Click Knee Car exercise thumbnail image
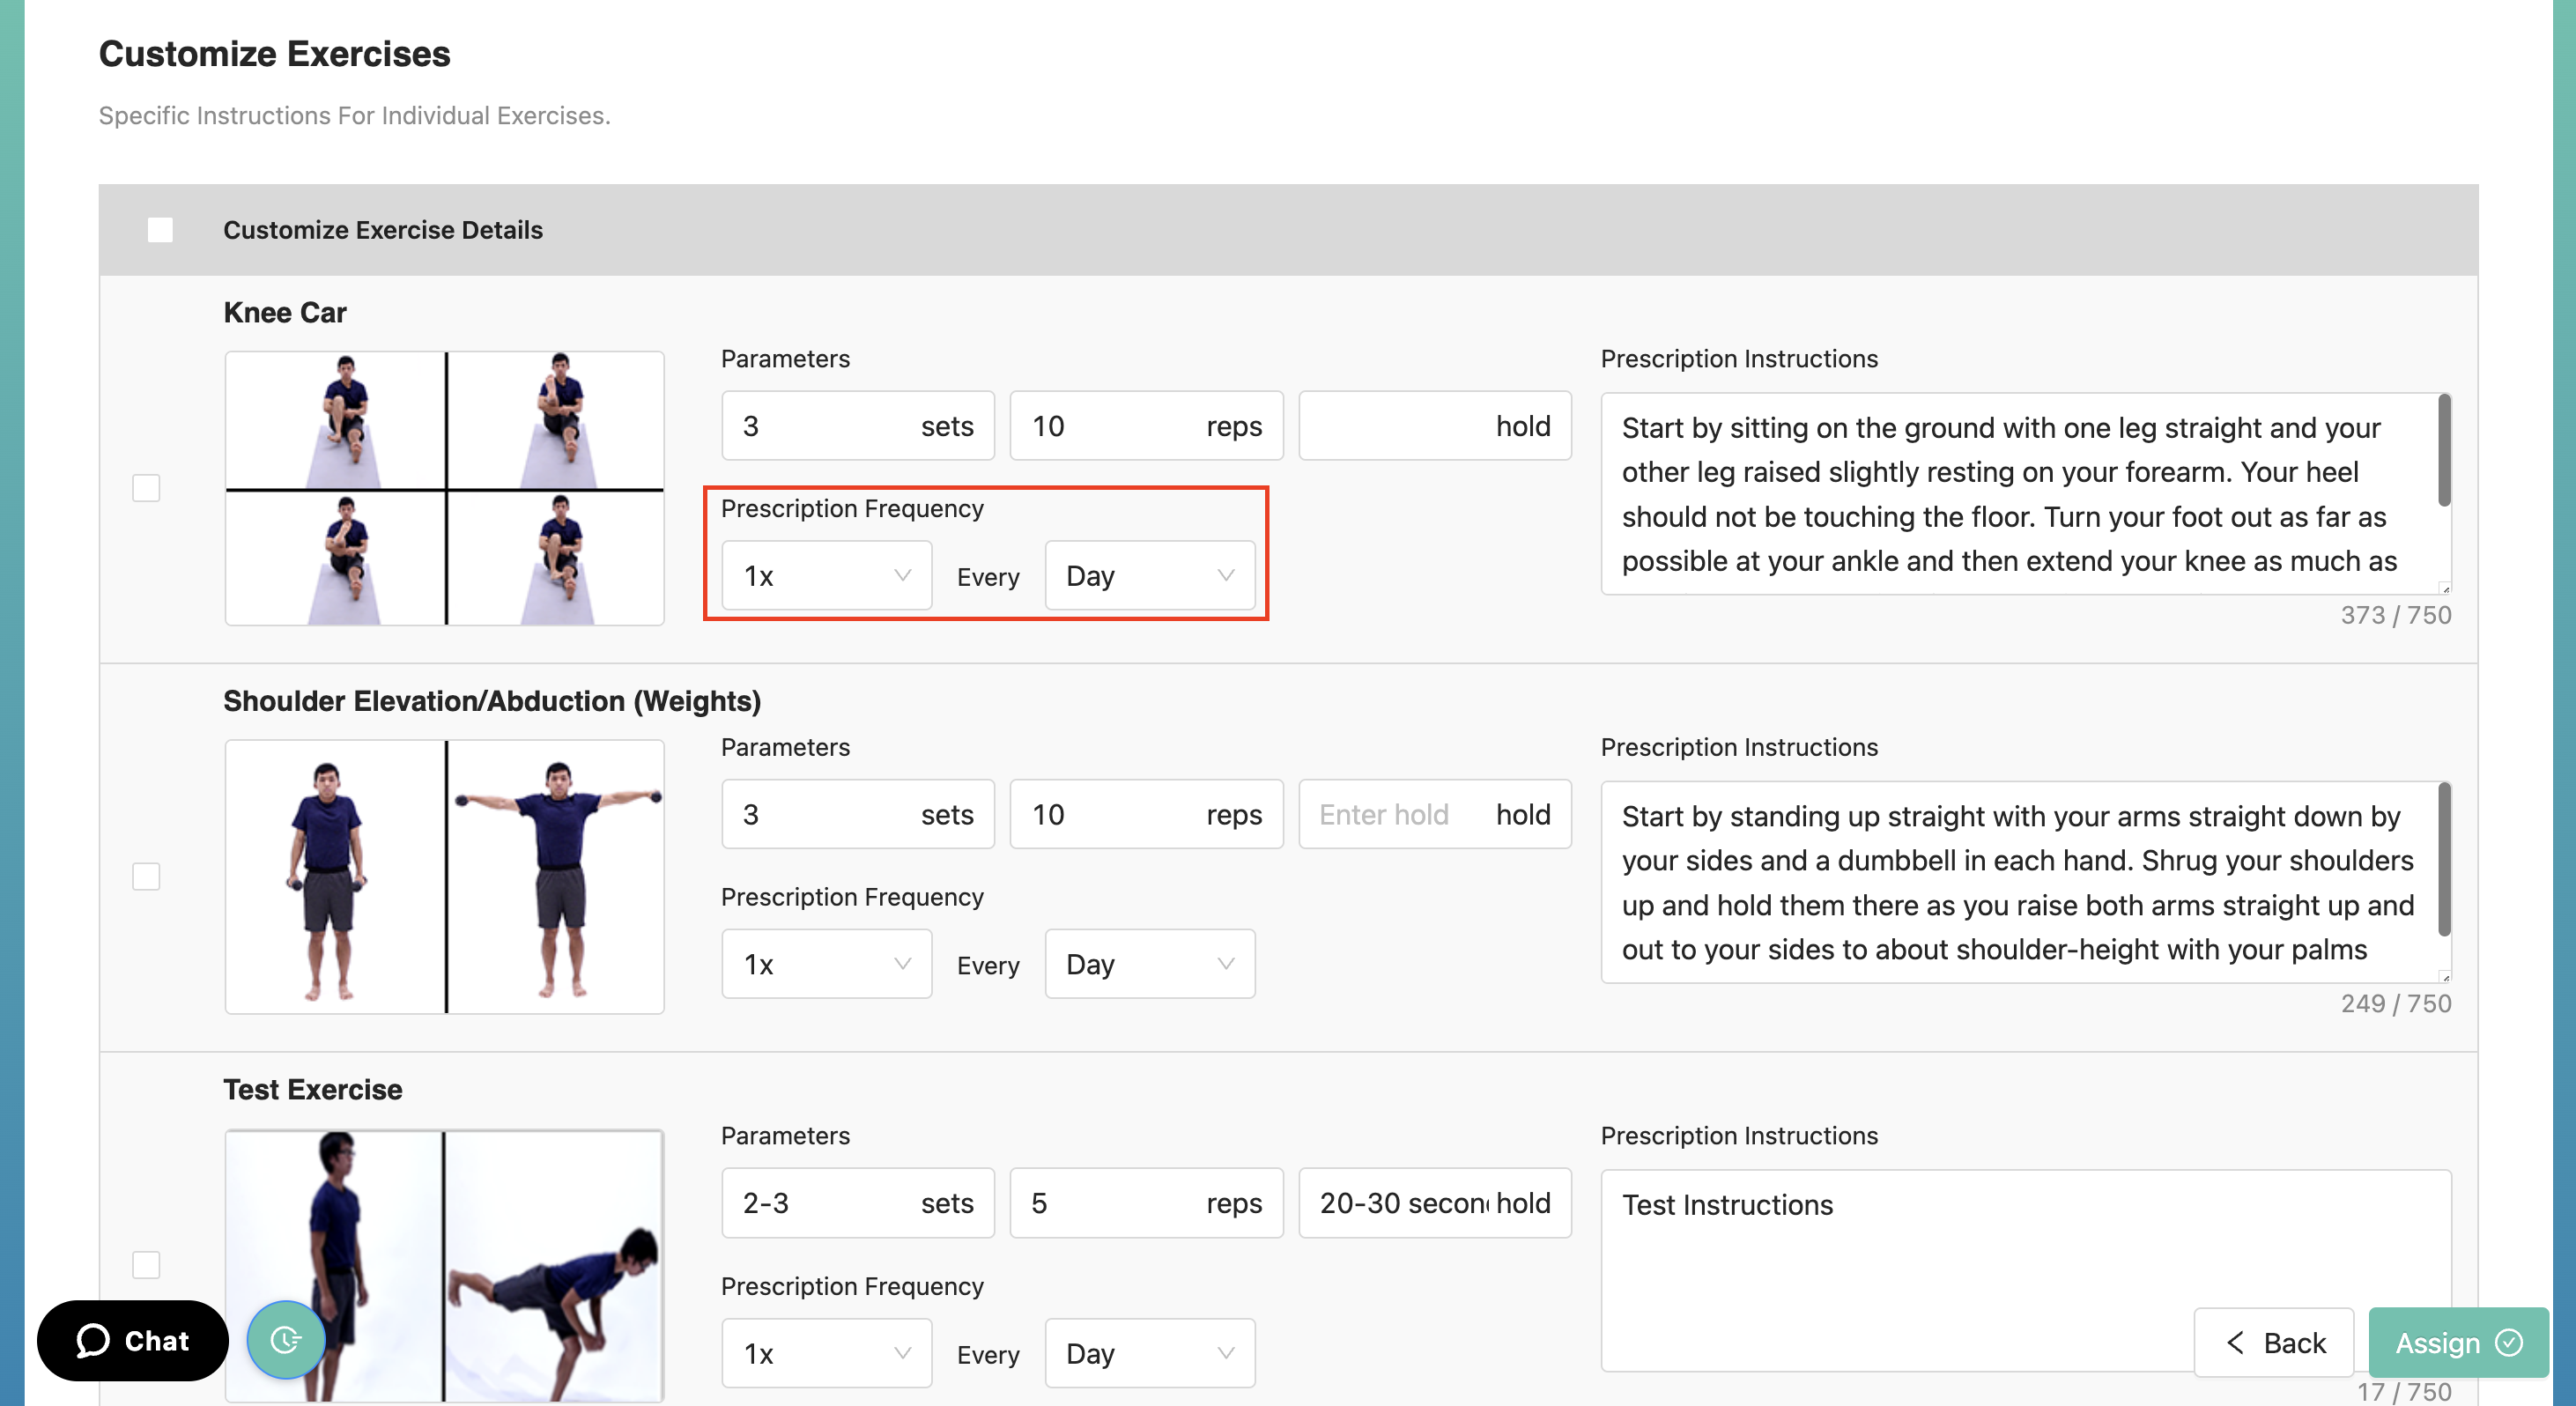The width and height of the screenshot is (2576, 1406). [x=444, y=488]
